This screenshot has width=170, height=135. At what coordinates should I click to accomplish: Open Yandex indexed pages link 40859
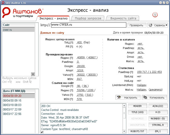[x=81, y=57]
